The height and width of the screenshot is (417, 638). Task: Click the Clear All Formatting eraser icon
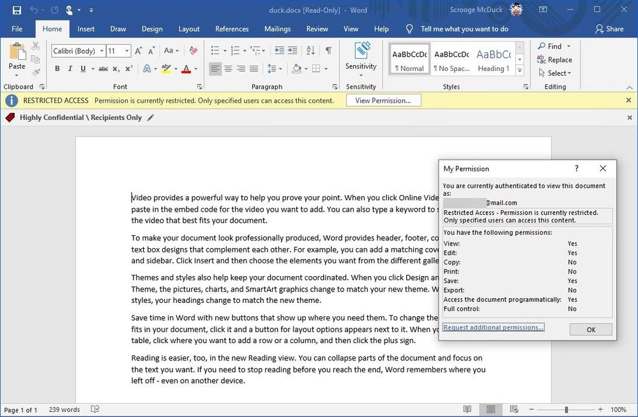(194, 51)
